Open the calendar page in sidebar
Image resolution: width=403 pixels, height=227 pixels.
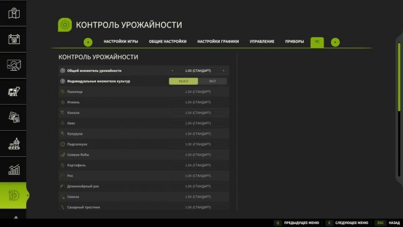tap(14, 39)
